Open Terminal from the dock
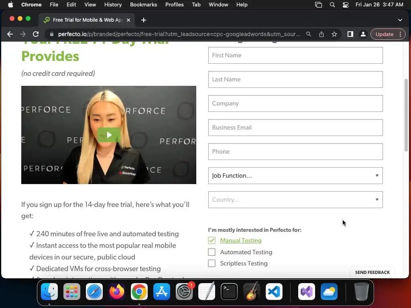The height and width of the screenshot is (308, 411). point(229,292)
